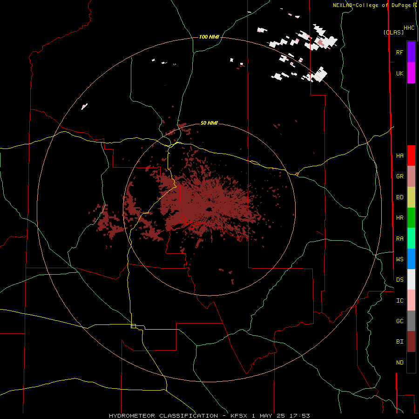Select the IC light pink swatch

(x=411, y=300)
